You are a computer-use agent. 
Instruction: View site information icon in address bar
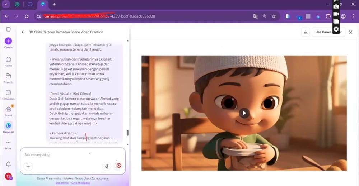click(39, 16)
